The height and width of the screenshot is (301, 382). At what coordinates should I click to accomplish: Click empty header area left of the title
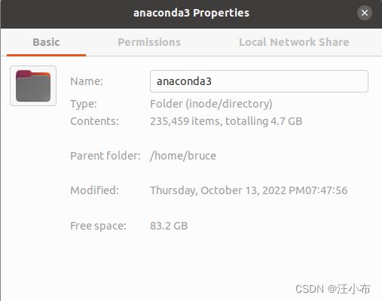pyautogui.click(x=66, y=14)
